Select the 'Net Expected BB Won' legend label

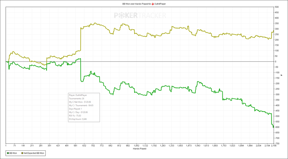pos(34,153)
